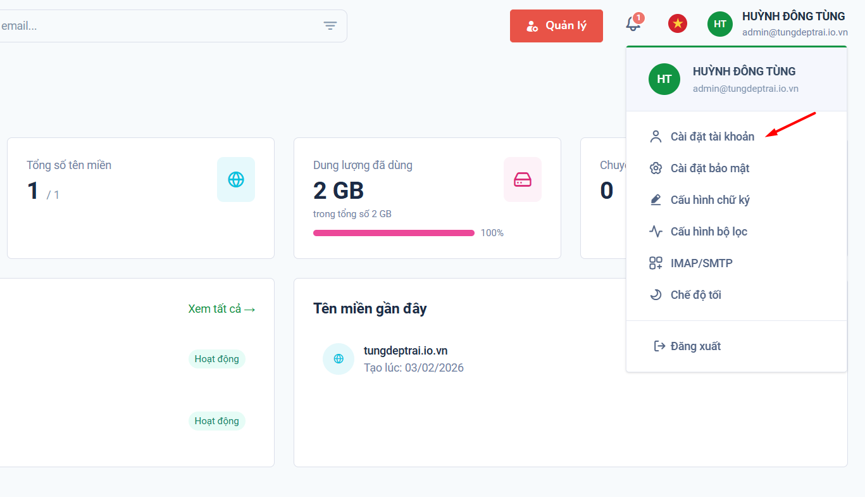The width and height of the screenshot is (865, 497).
Task: Open the user profile dropdown by name
Action: click(793, 16)
